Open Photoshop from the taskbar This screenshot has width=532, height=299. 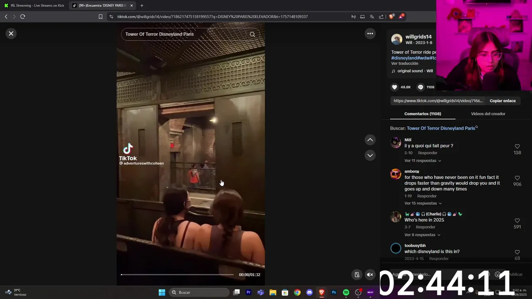click(x=334, y=292)
